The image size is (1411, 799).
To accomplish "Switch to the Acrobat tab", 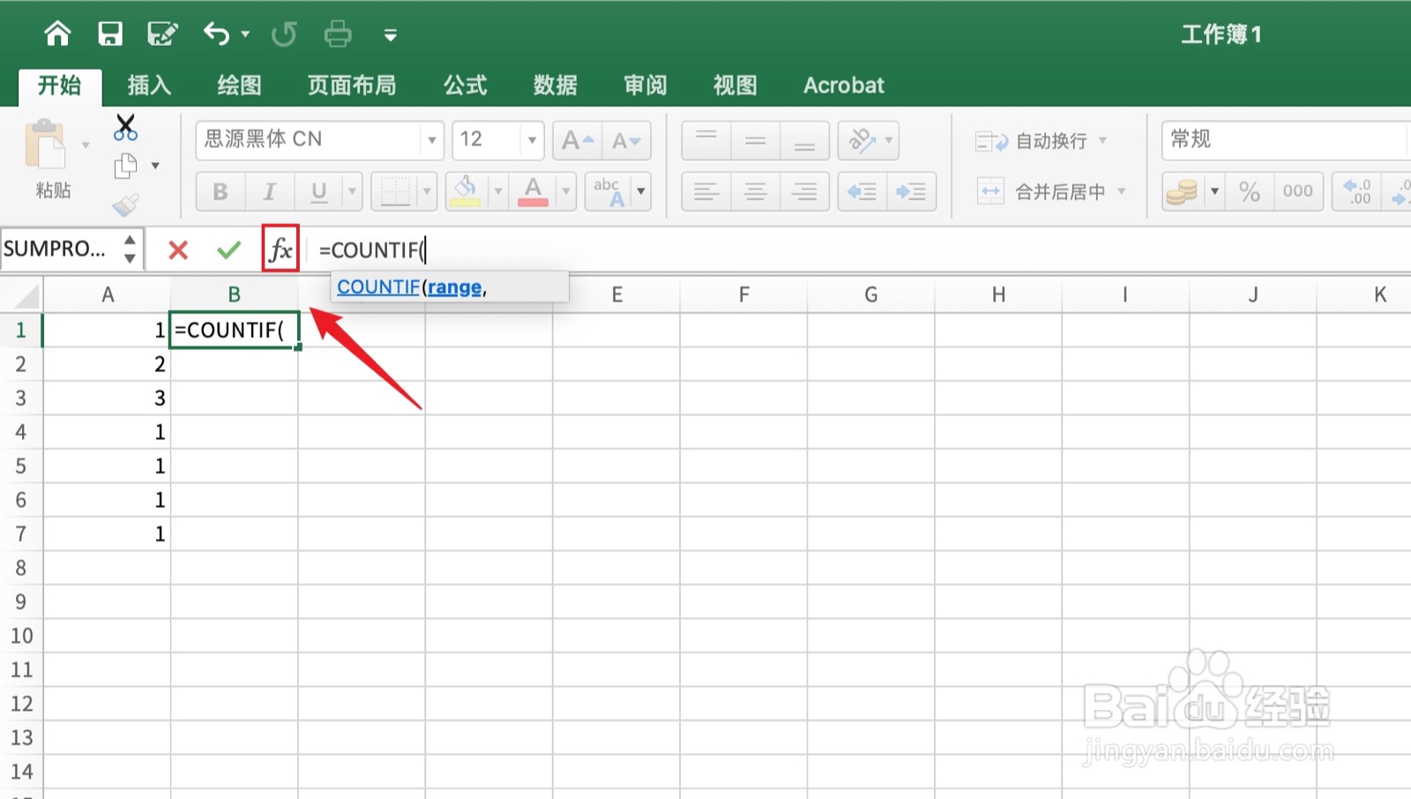I will (x=843, y=86).
